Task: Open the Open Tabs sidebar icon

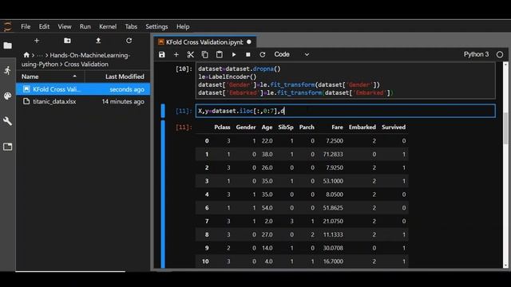Action: [x=7, y=147]
